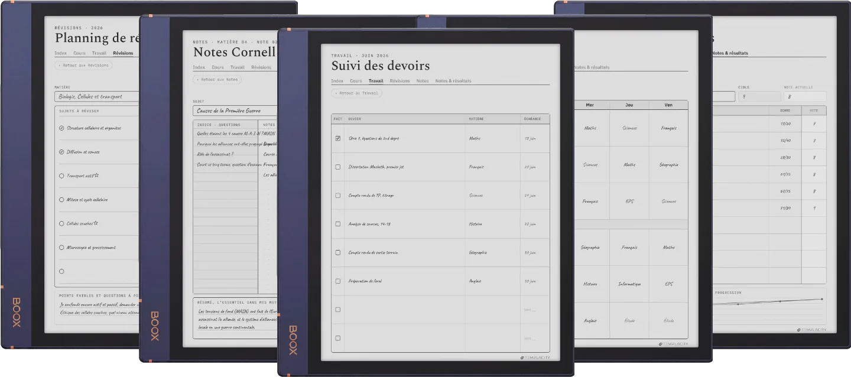This screenshot has width=851, height=377.
Task: Tick the Compte rendu de sortie terrain checkbox
Action: 338,252
